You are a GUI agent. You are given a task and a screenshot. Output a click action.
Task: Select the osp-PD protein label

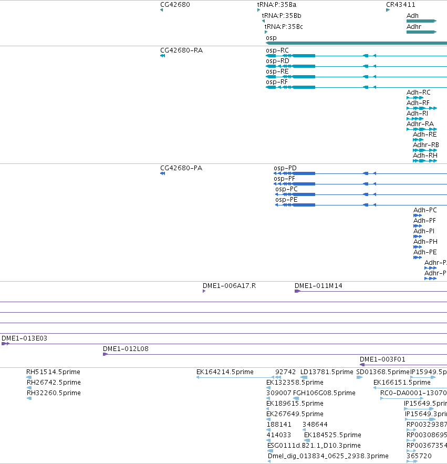tap(285, 168)
